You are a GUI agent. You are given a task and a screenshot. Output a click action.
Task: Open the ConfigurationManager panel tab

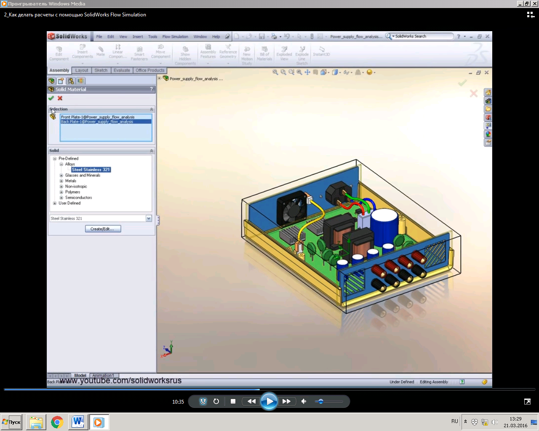click(71, 81)
